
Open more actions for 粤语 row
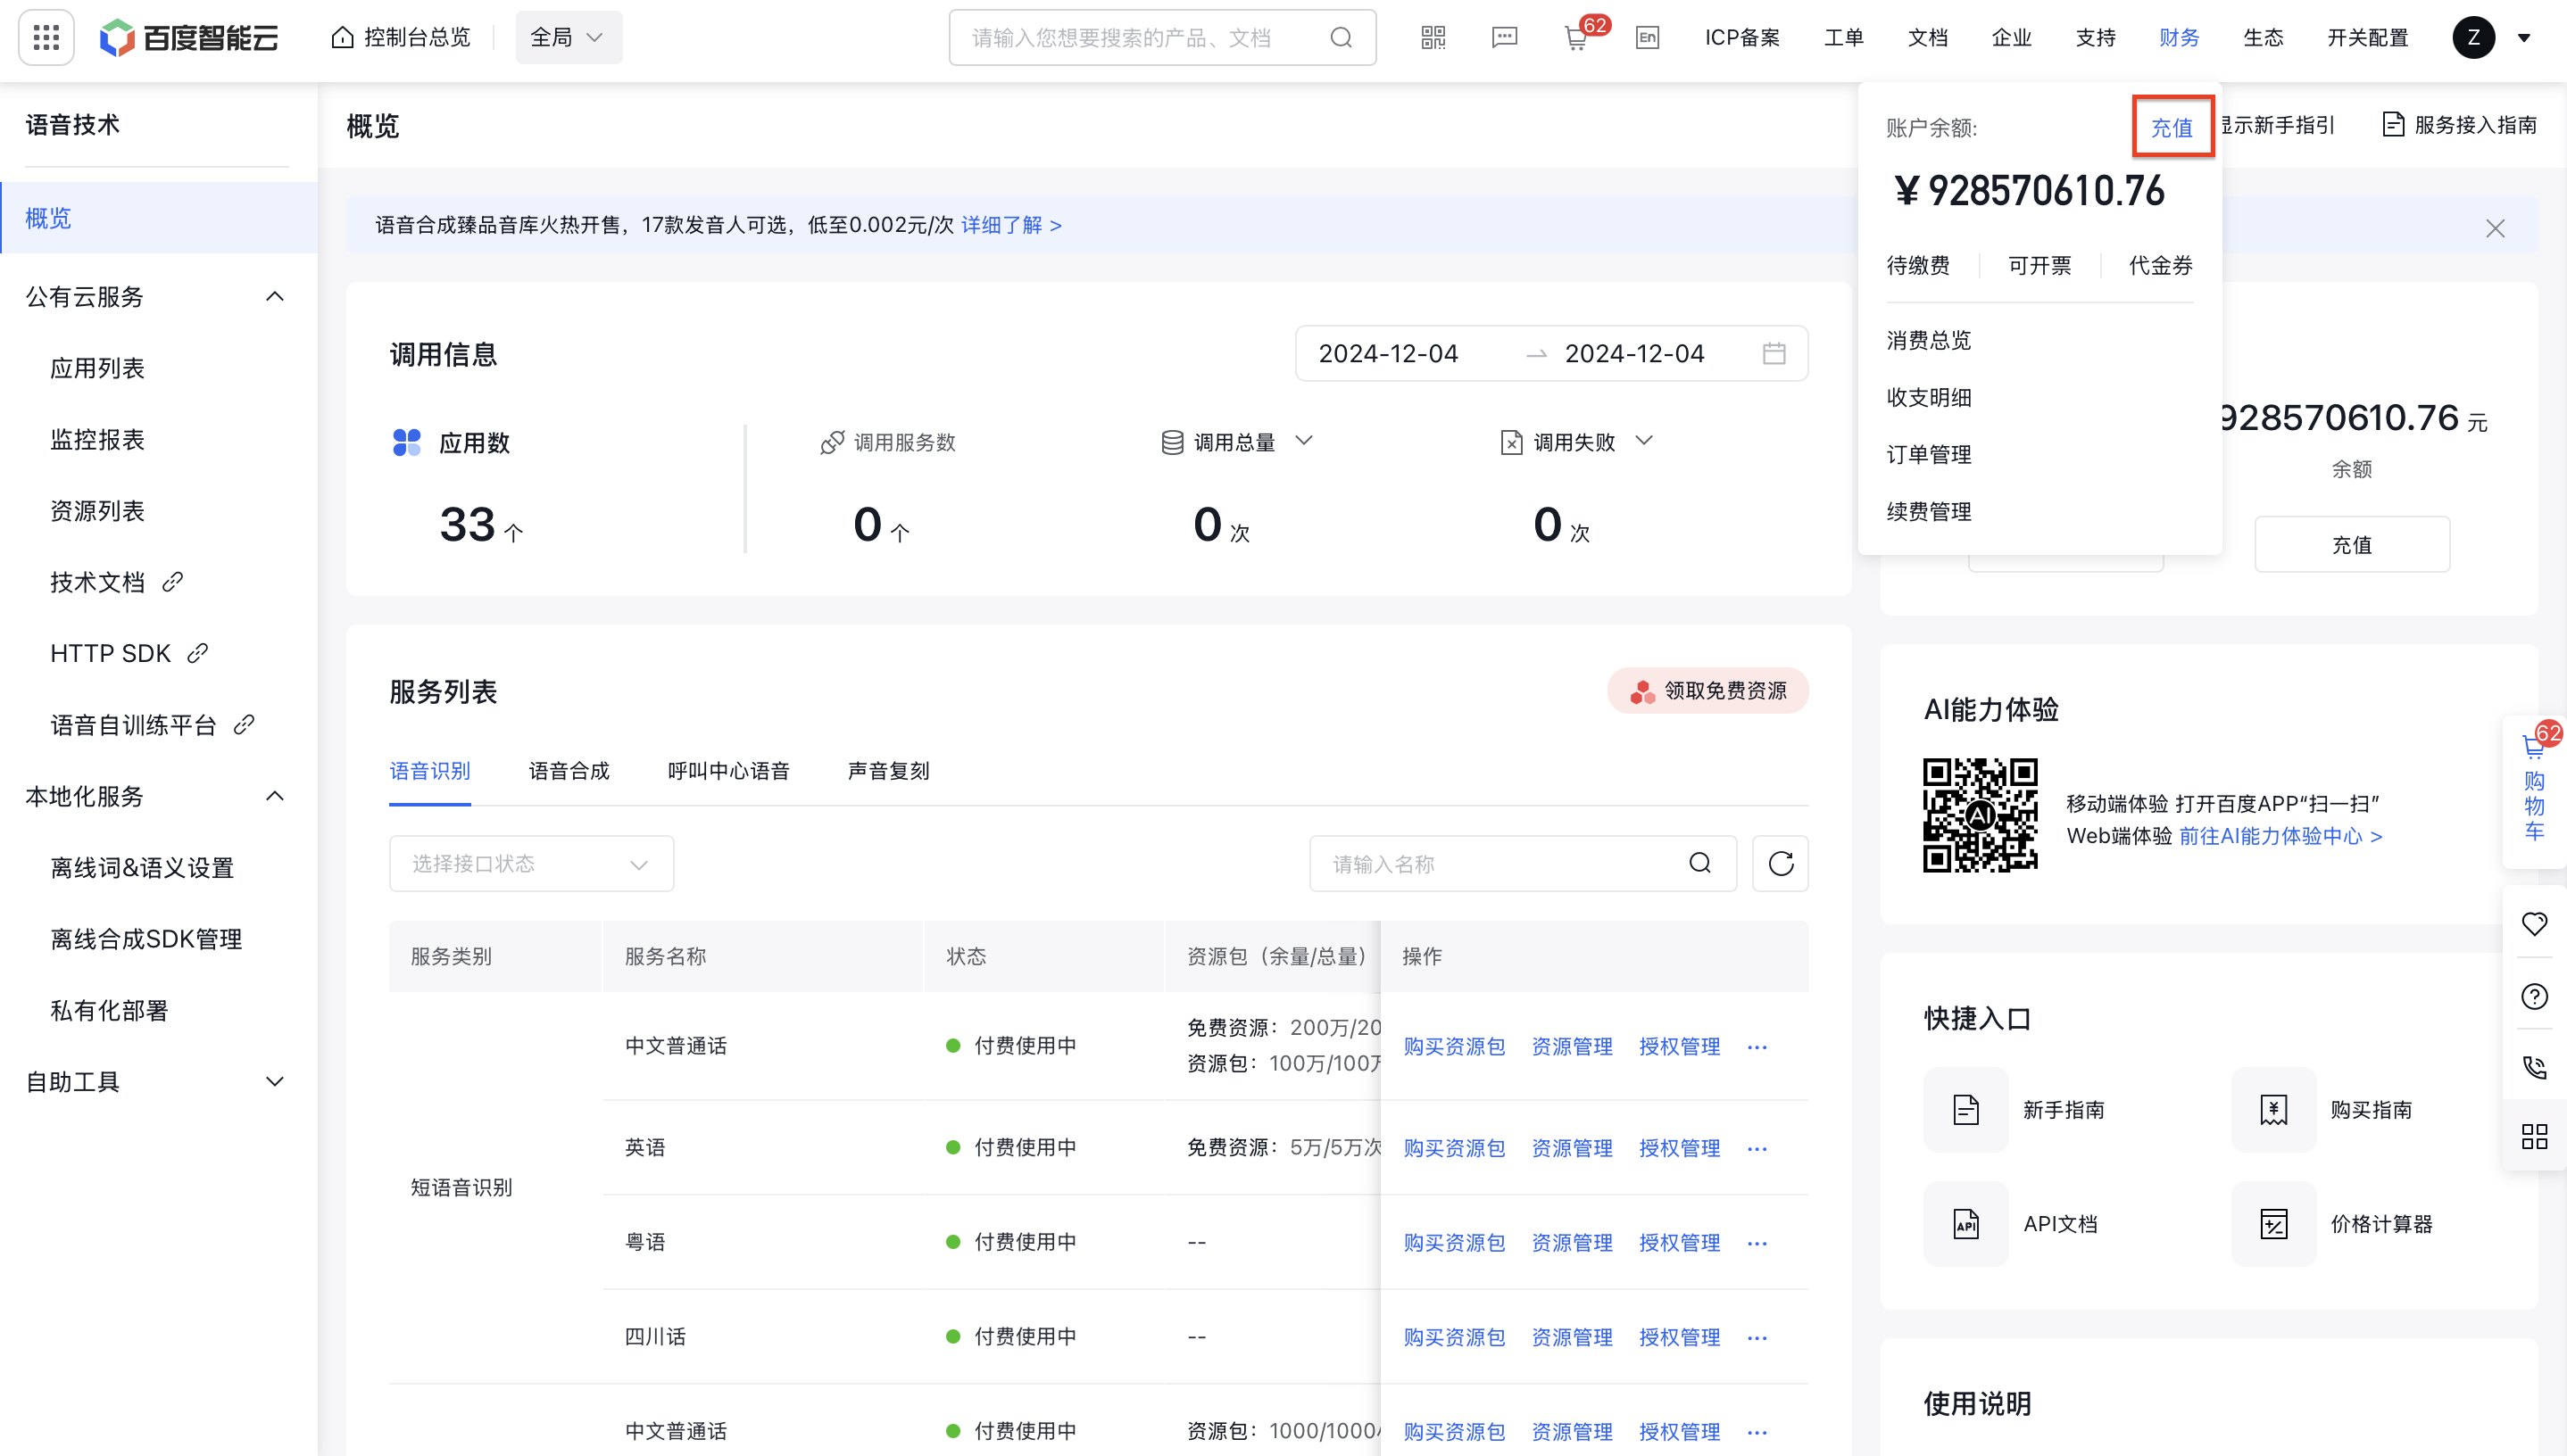1757,1243
